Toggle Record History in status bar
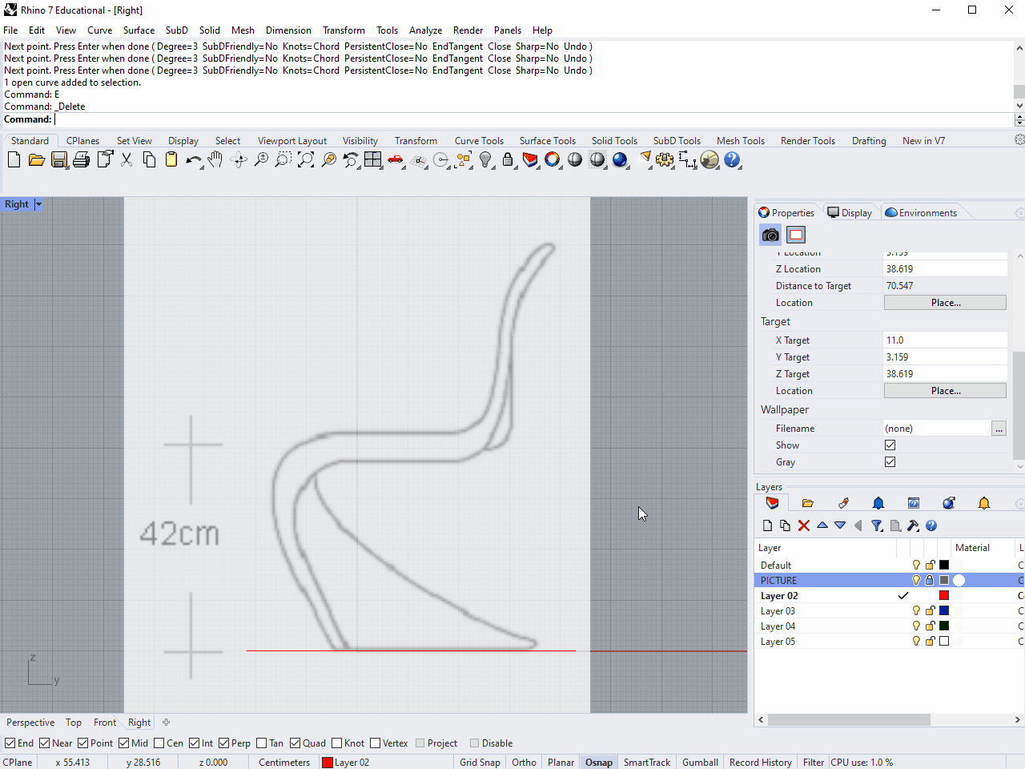This screenshot has height=769, width=1025. coord(761,763)
